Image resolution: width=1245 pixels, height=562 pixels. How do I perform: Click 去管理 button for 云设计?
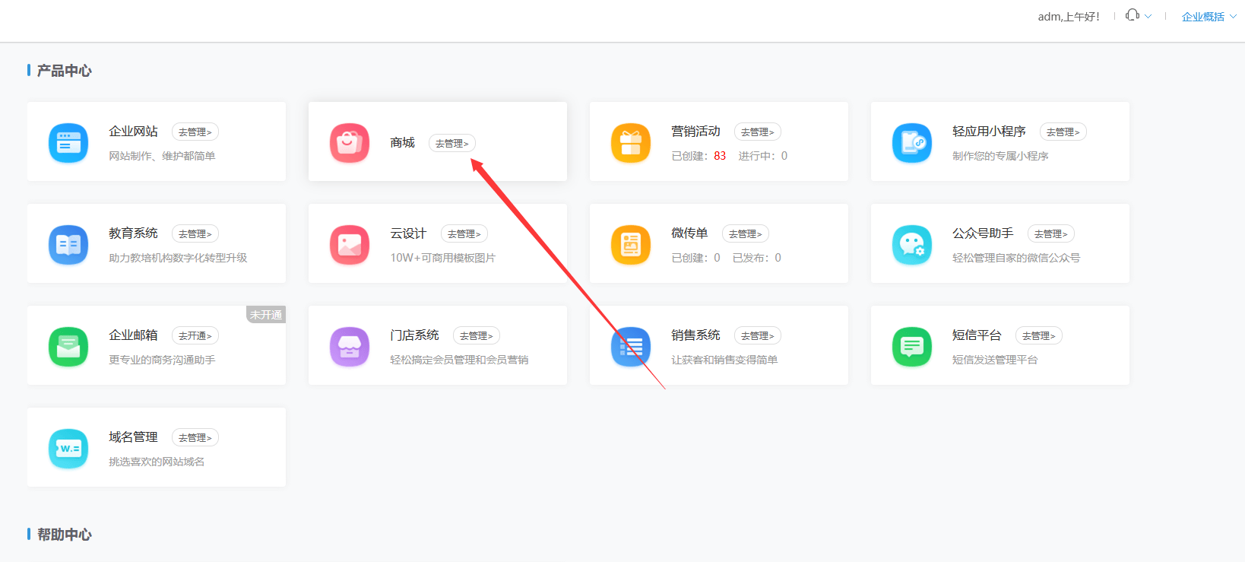pyautogui.click(x=464, y=233)
